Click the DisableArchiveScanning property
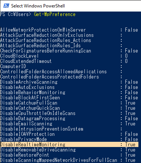141x163 pixels. [29, 82]
